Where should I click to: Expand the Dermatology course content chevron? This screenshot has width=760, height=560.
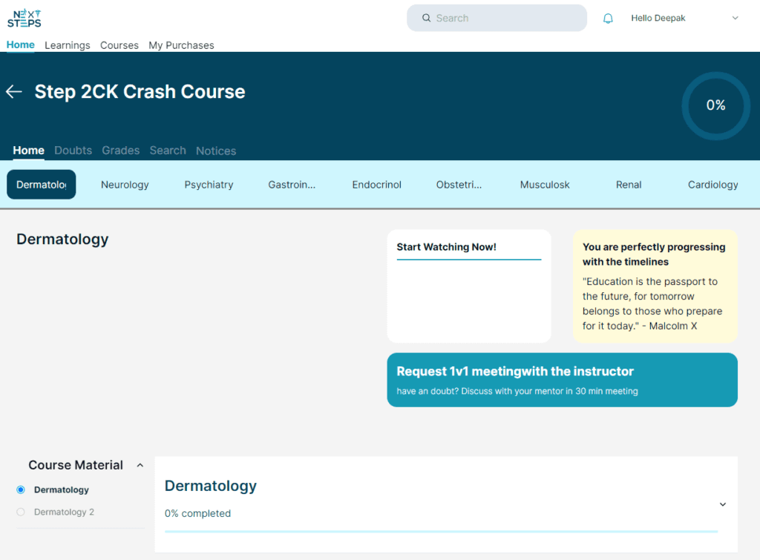(722, 504)
